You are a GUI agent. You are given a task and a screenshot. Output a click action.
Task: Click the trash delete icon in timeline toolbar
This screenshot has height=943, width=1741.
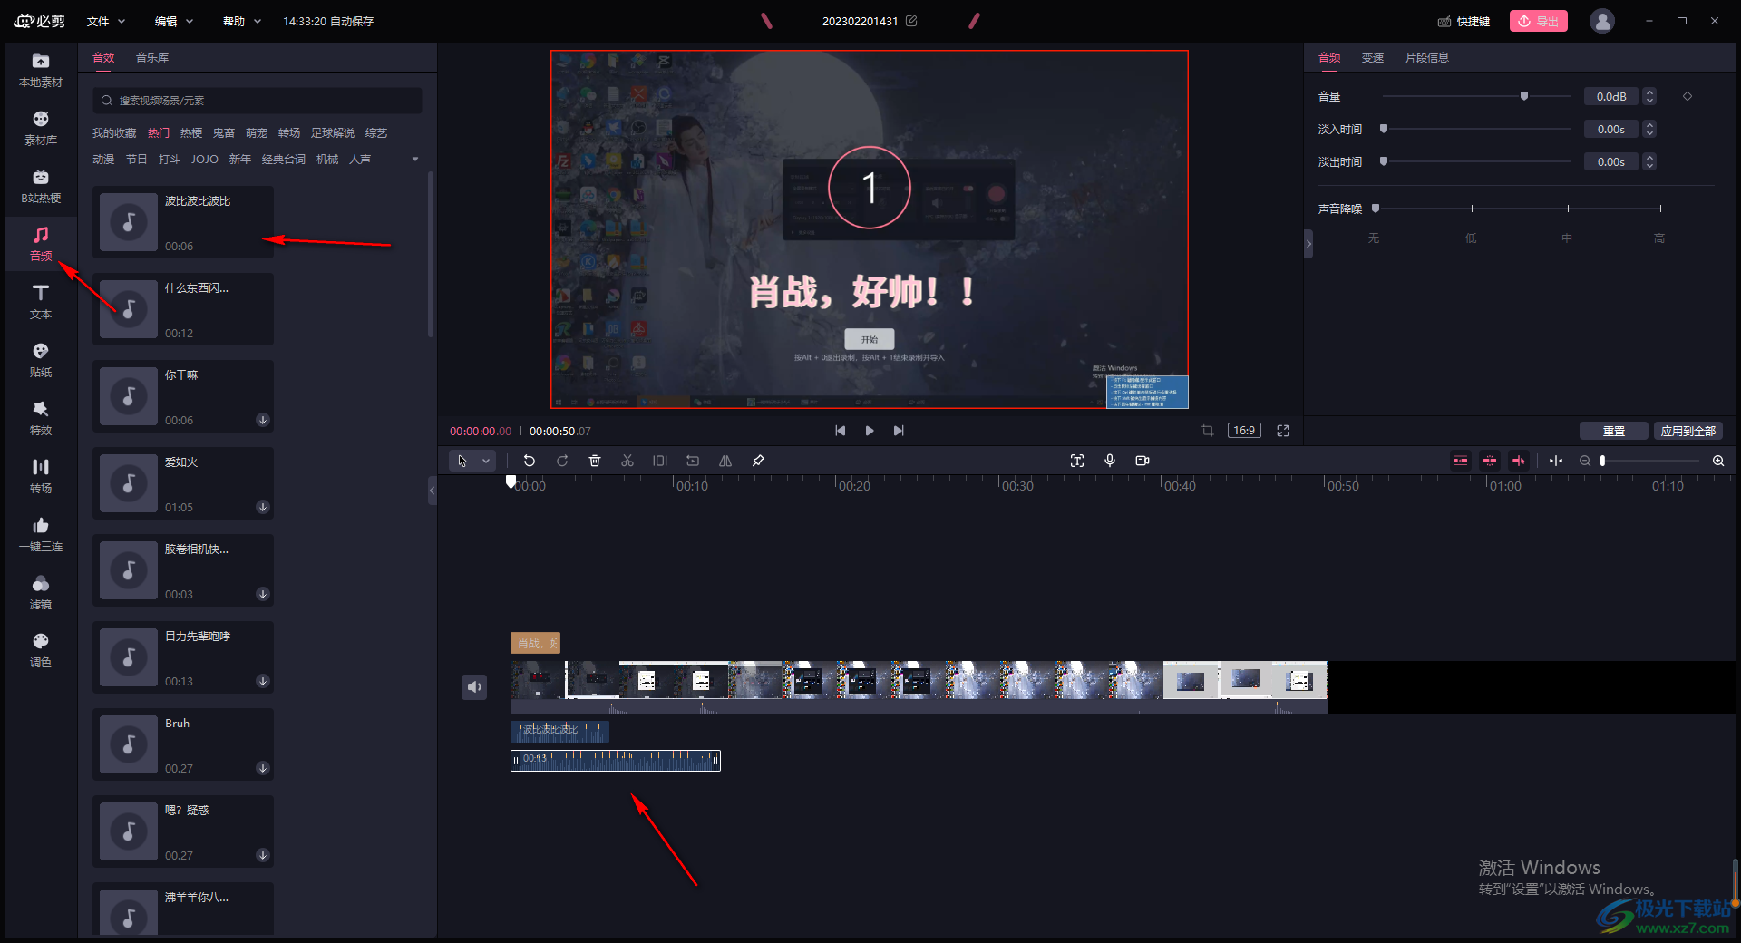click(x=595, y=461)
